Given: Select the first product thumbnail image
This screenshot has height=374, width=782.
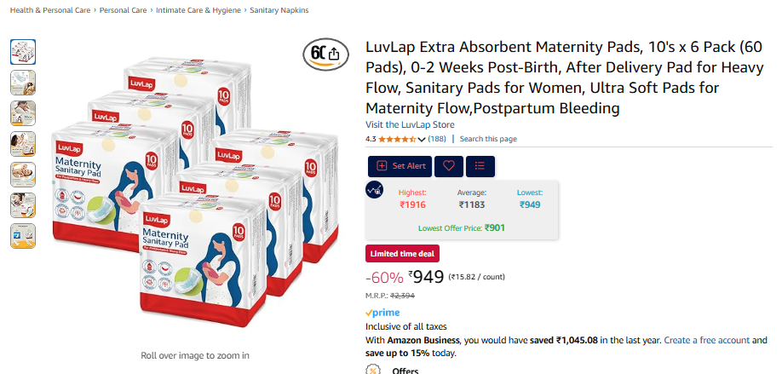Looking at the screenshot, I should tap(23, 52).
